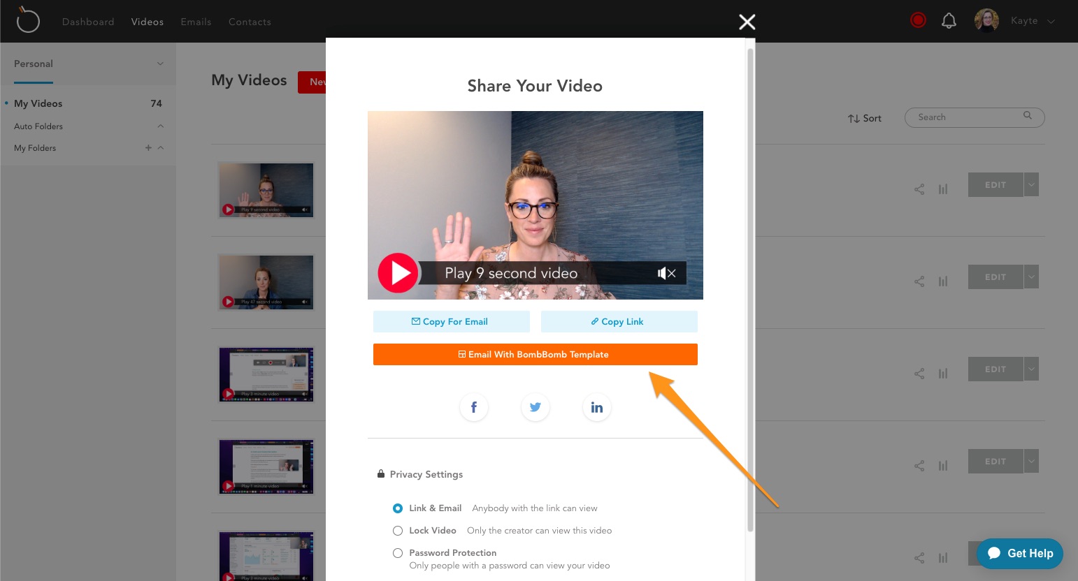Open stats icon for the 1 minute video row
1078x581 pixels.
point(943,466)
